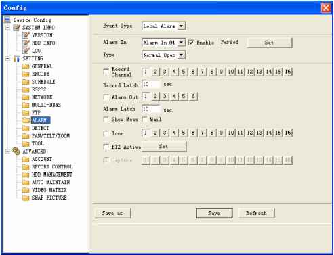The image size is (334, 255).
Task: Click the SYSTEM INFO notepad icon
Action: pyautogui.click(x=17, y=28)
